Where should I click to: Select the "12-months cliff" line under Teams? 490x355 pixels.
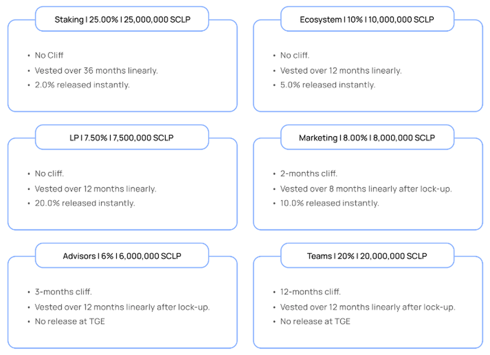pyautogui.click(x=310, y=292)
